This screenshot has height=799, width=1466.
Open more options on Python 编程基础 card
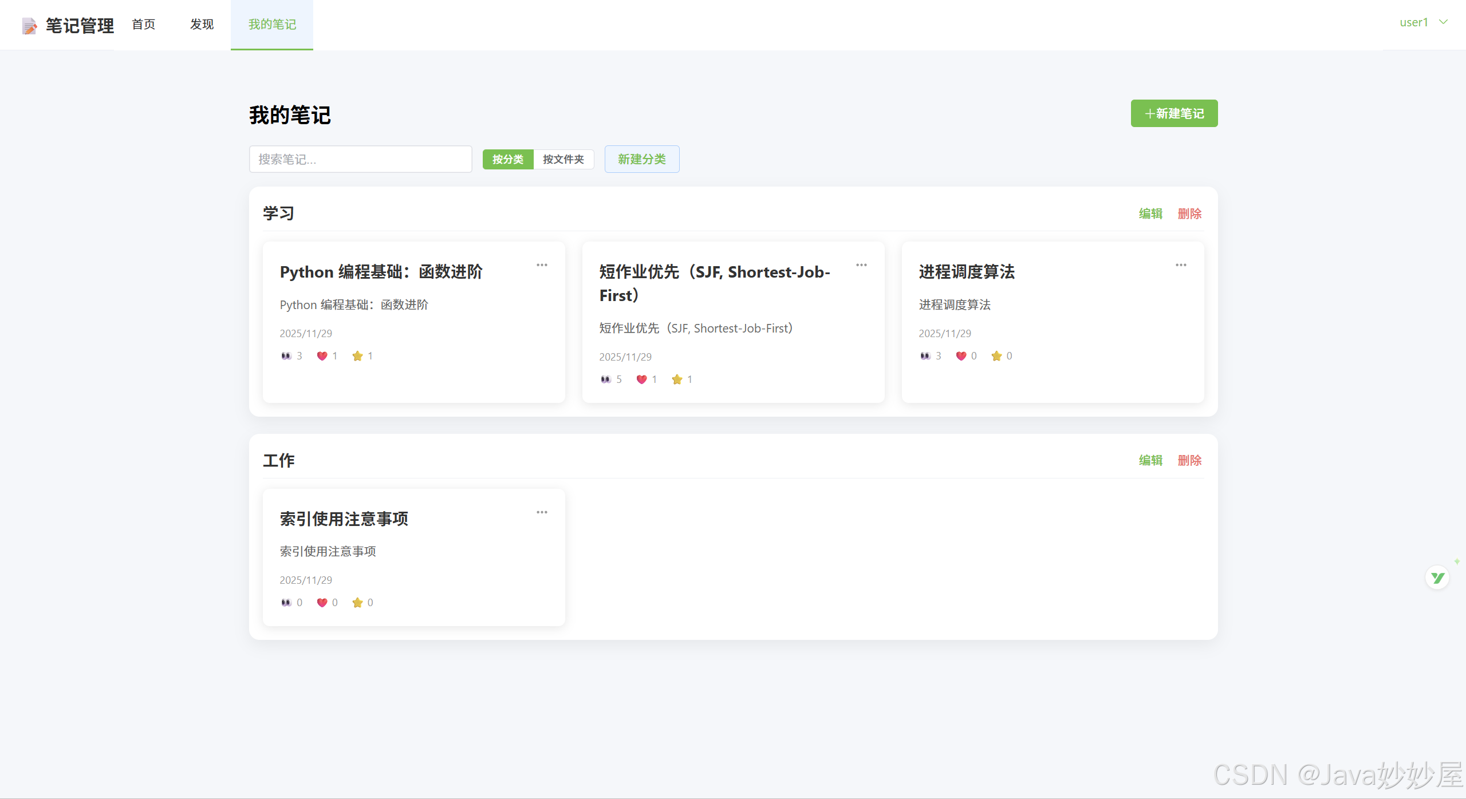[x=542, y=265]
